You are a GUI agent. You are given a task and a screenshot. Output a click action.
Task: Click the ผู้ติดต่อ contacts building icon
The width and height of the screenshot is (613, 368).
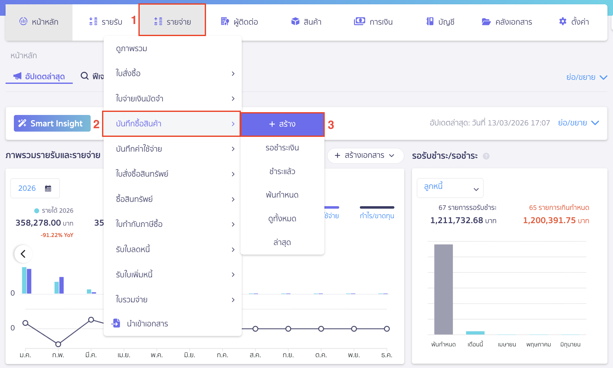[x=225, y=22]
